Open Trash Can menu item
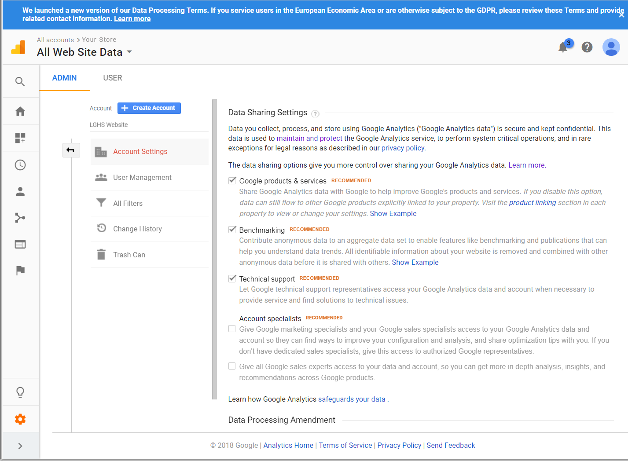This screenshot has height=461, width=628. click(x=149, y=255)
